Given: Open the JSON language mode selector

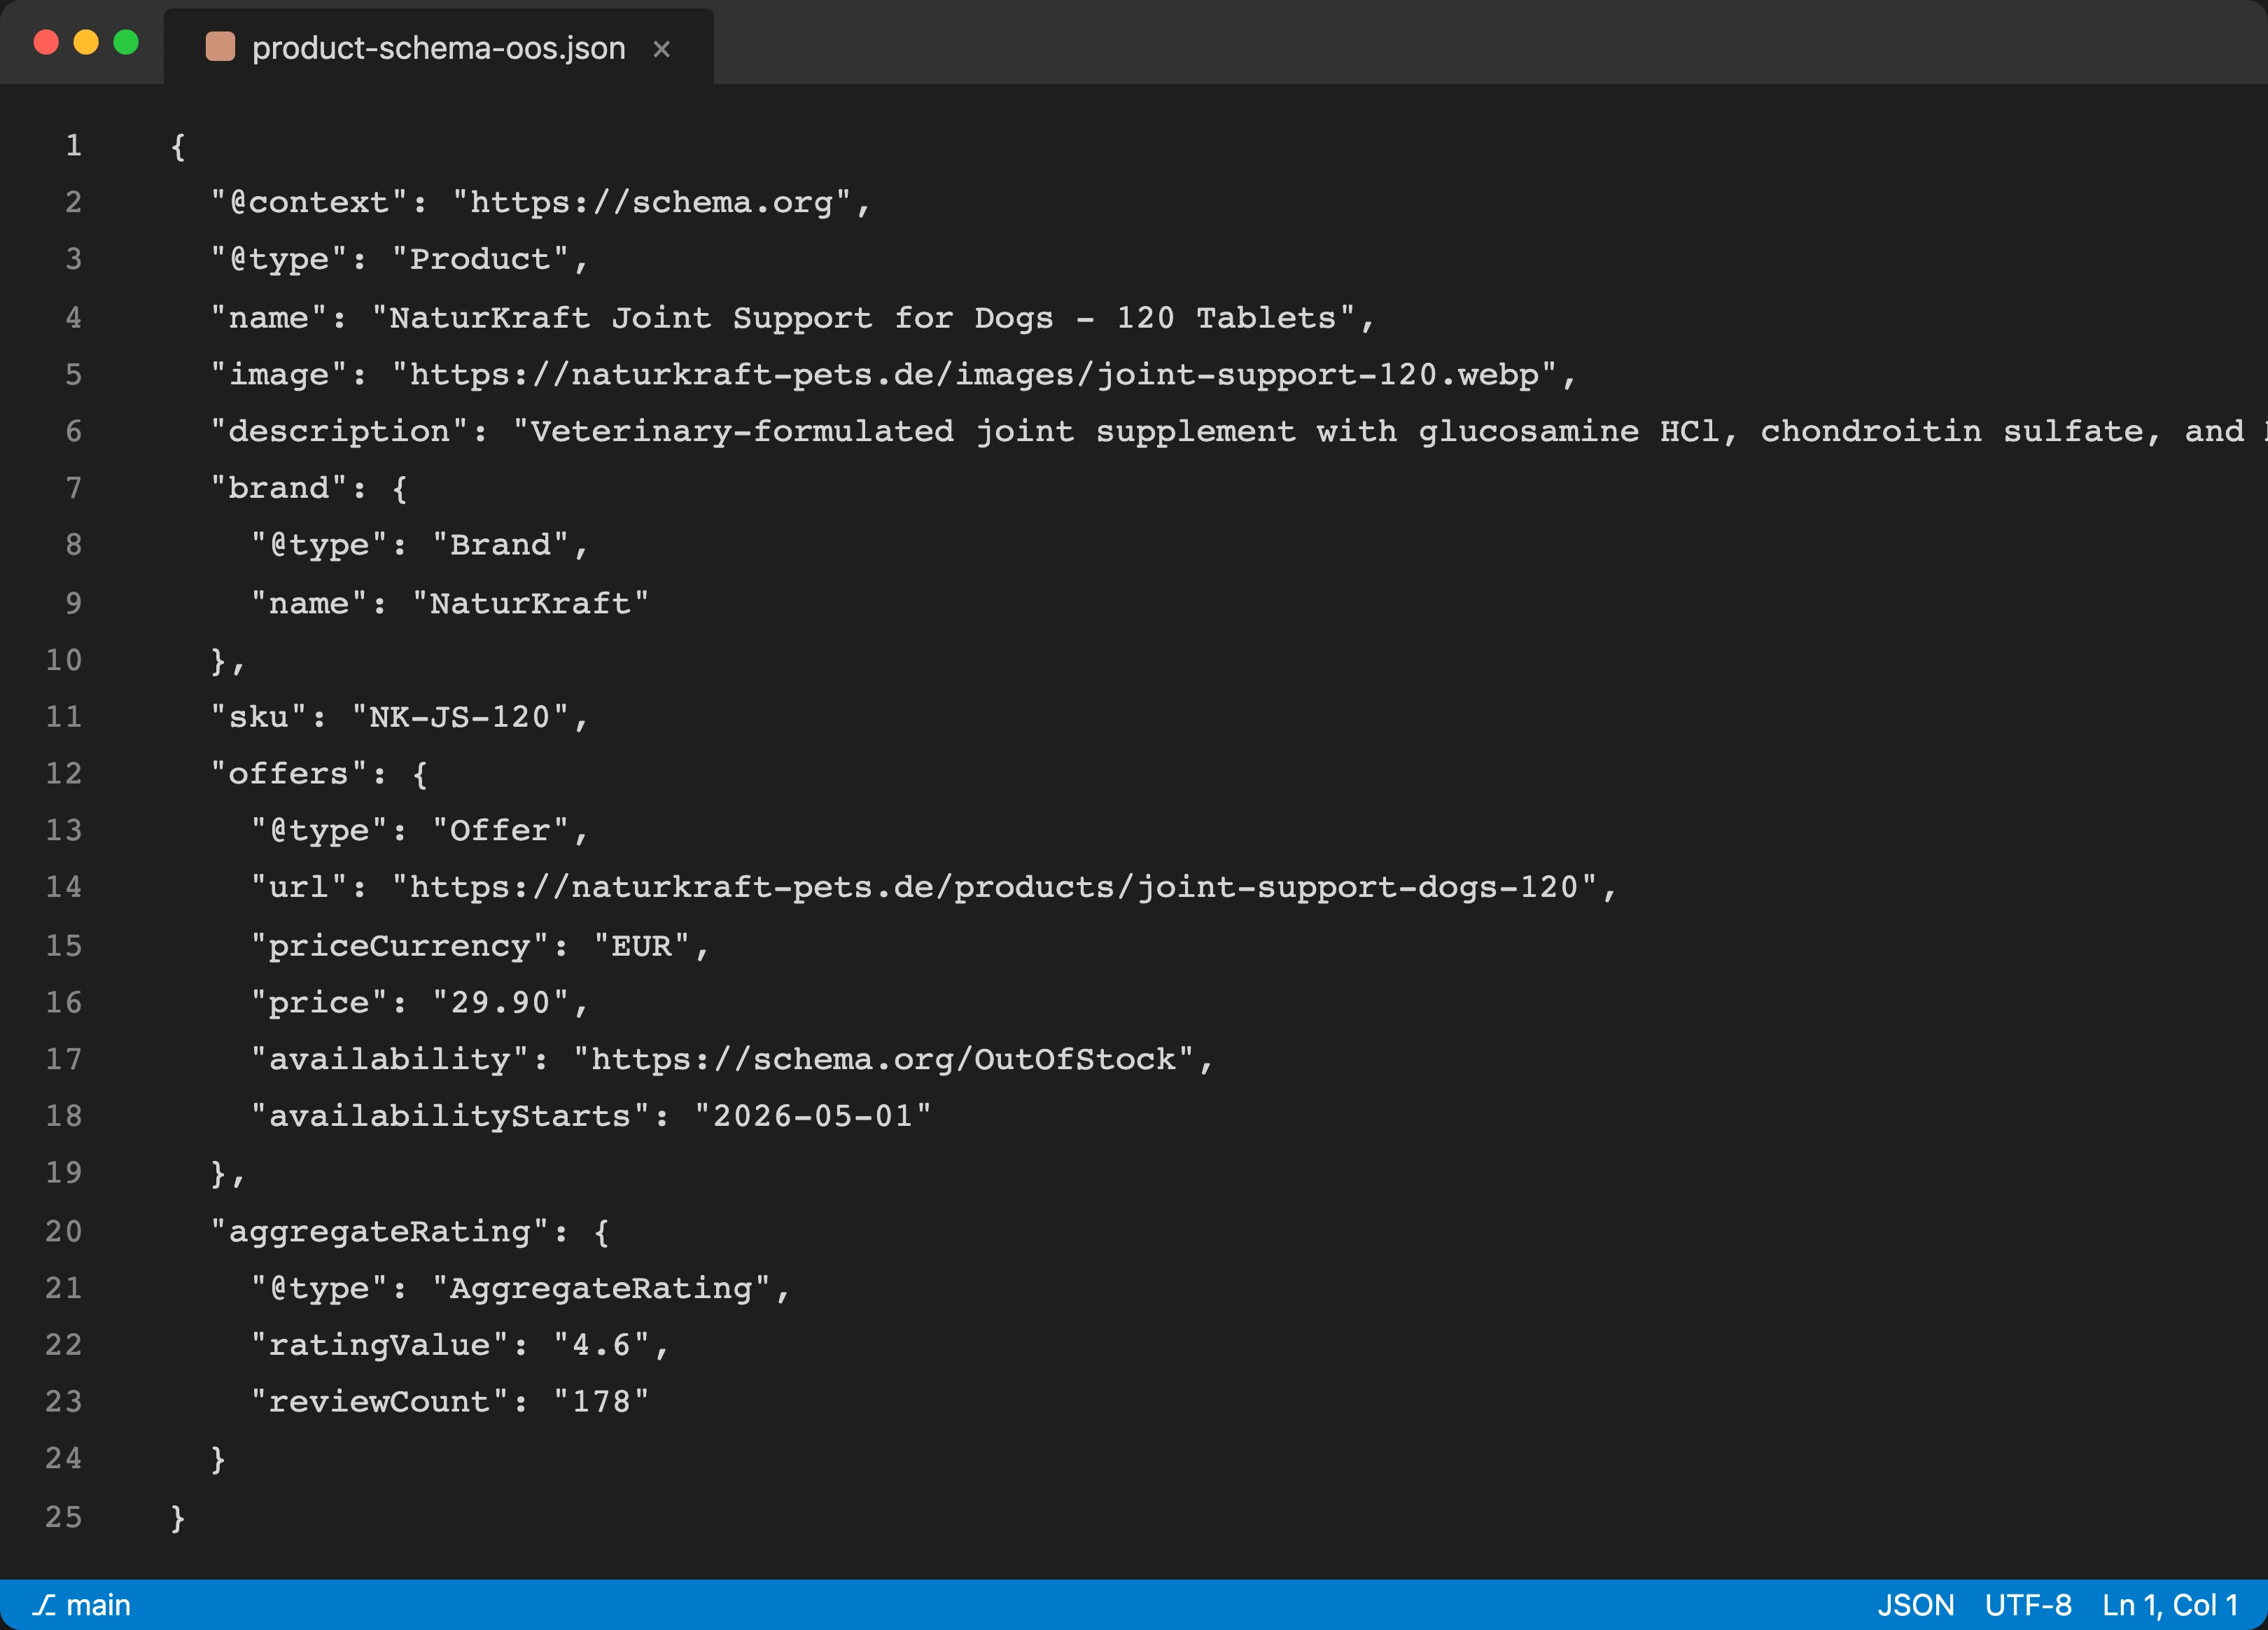Looking at the screenshot, I should coord(1916,1605).
